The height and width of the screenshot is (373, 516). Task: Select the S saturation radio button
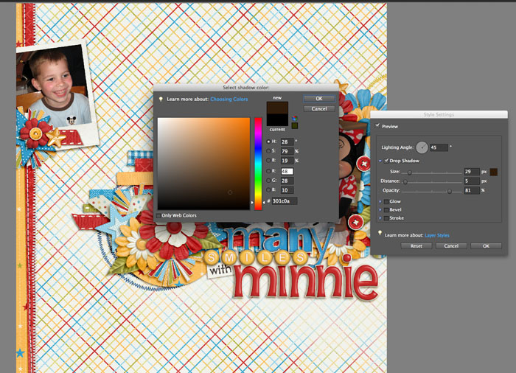click(268, 151)
